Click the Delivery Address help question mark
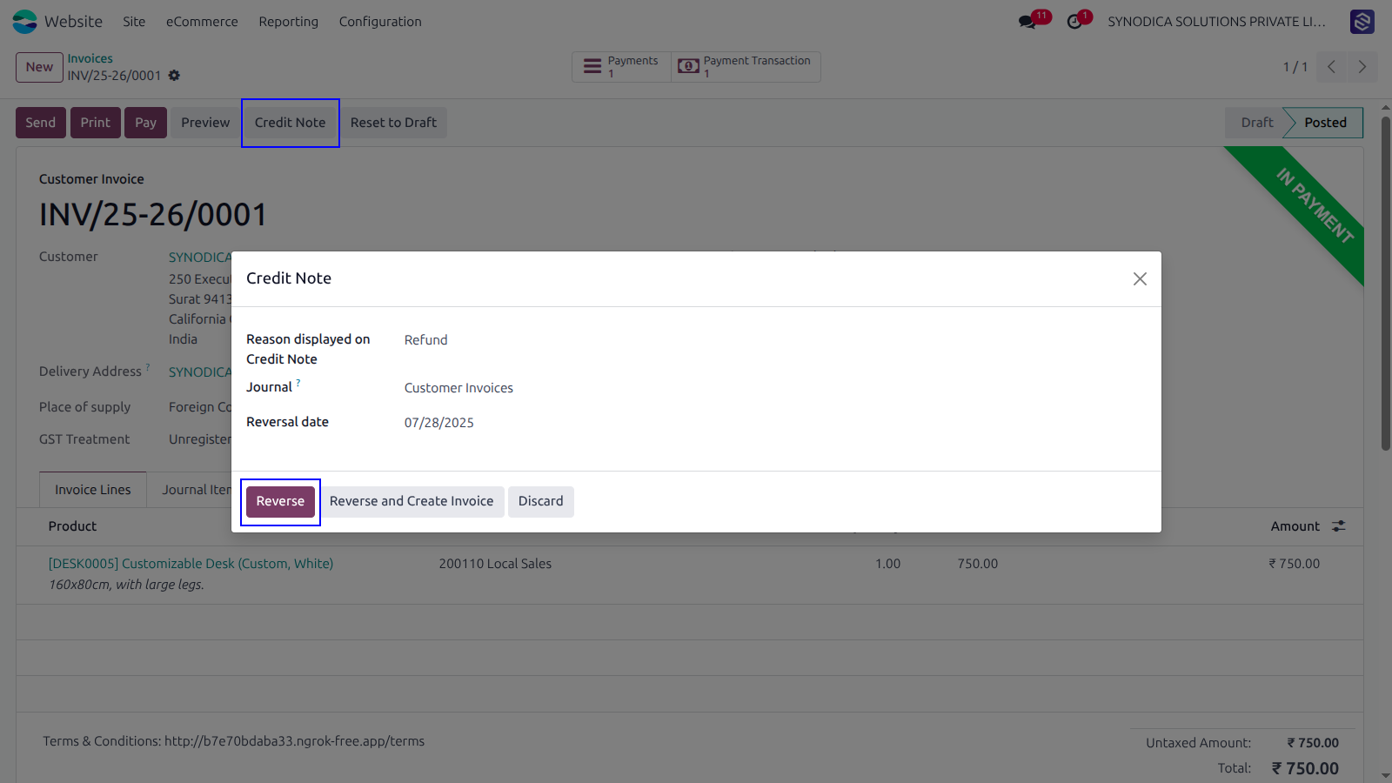This screenshot has width=1392, height=783. [x=148, y=367]
